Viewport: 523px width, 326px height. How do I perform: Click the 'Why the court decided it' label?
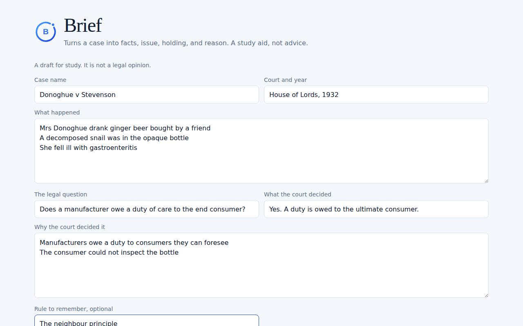point(70,227)
